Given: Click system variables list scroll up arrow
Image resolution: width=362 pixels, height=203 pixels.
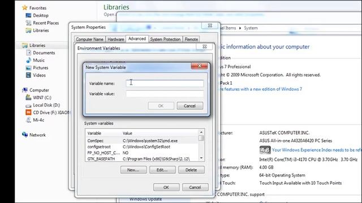Looking at the screenshot, I should point(201,132).
